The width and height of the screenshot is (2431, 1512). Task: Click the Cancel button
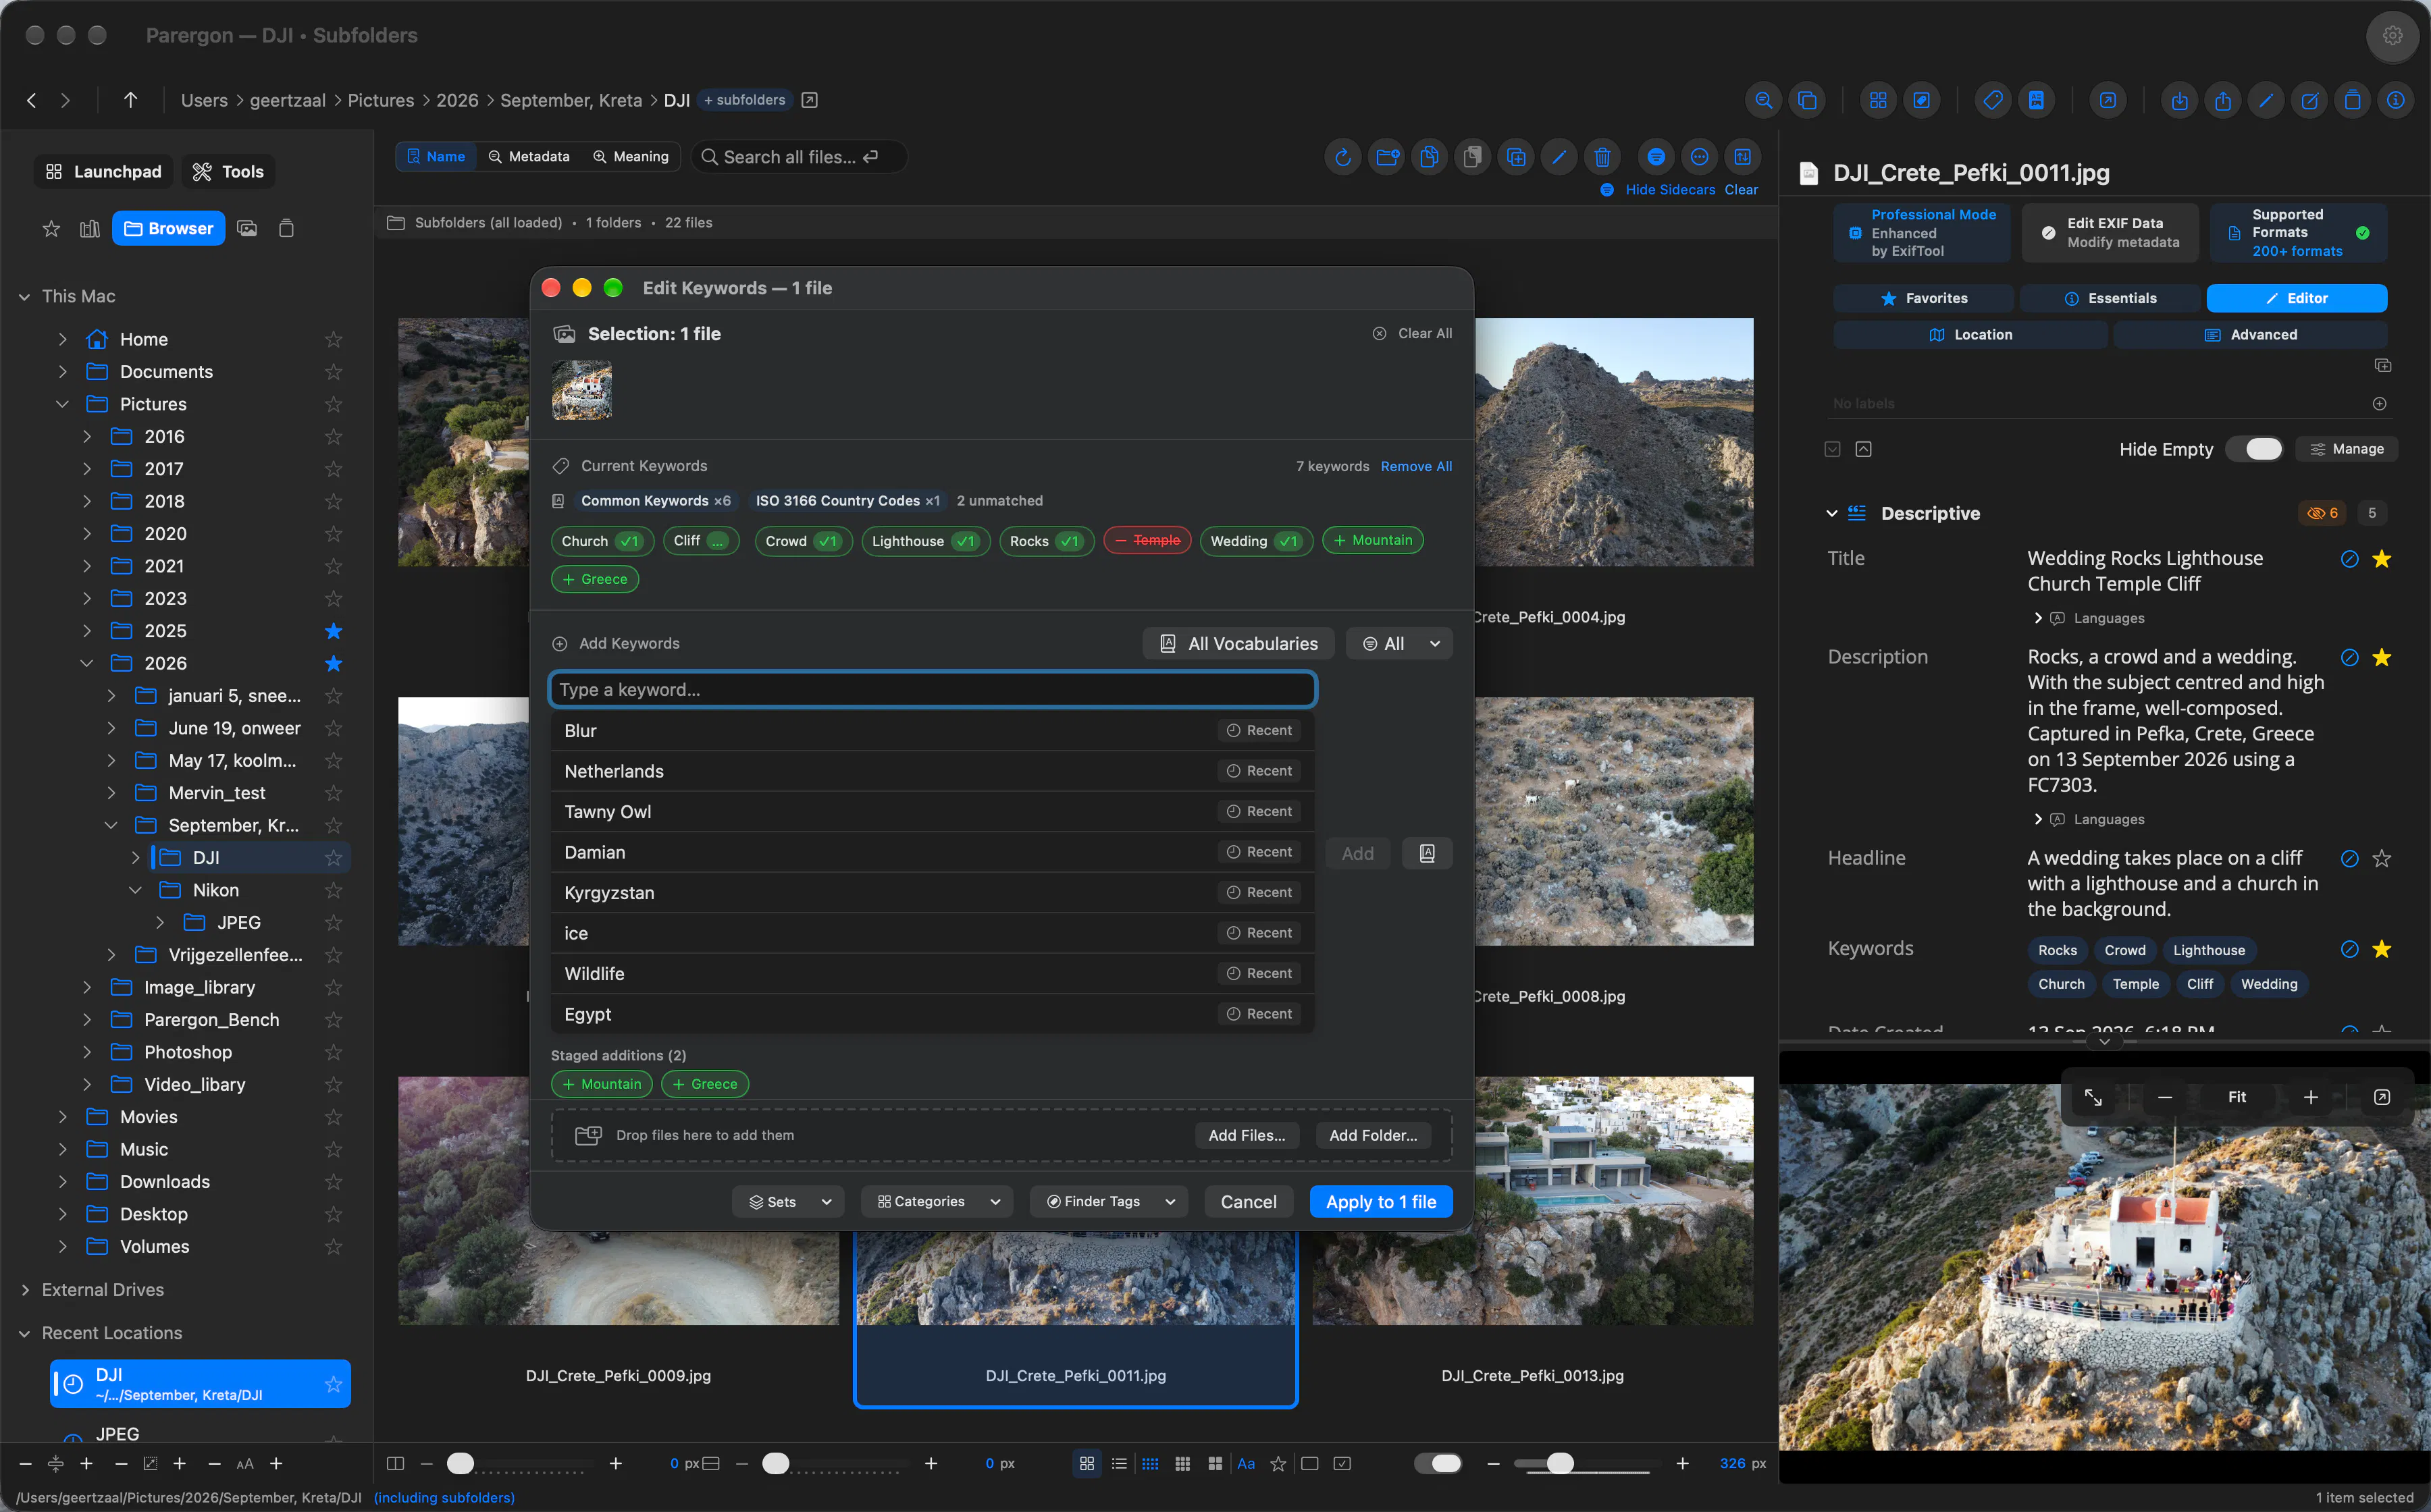point(1247,1201)
